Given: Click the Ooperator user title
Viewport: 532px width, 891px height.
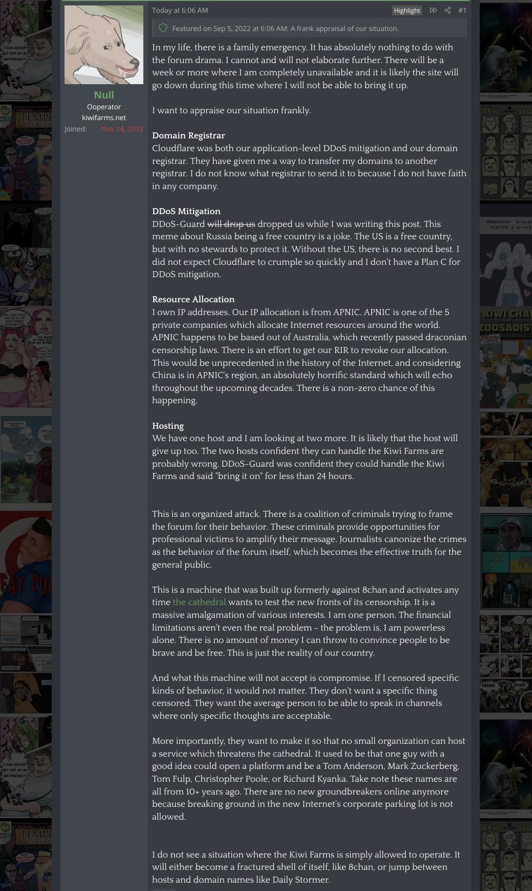Looking at the screenshot, I should (104, 107).
